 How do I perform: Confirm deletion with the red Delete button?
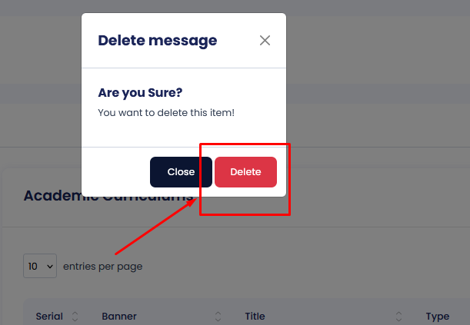coord(245,172)
